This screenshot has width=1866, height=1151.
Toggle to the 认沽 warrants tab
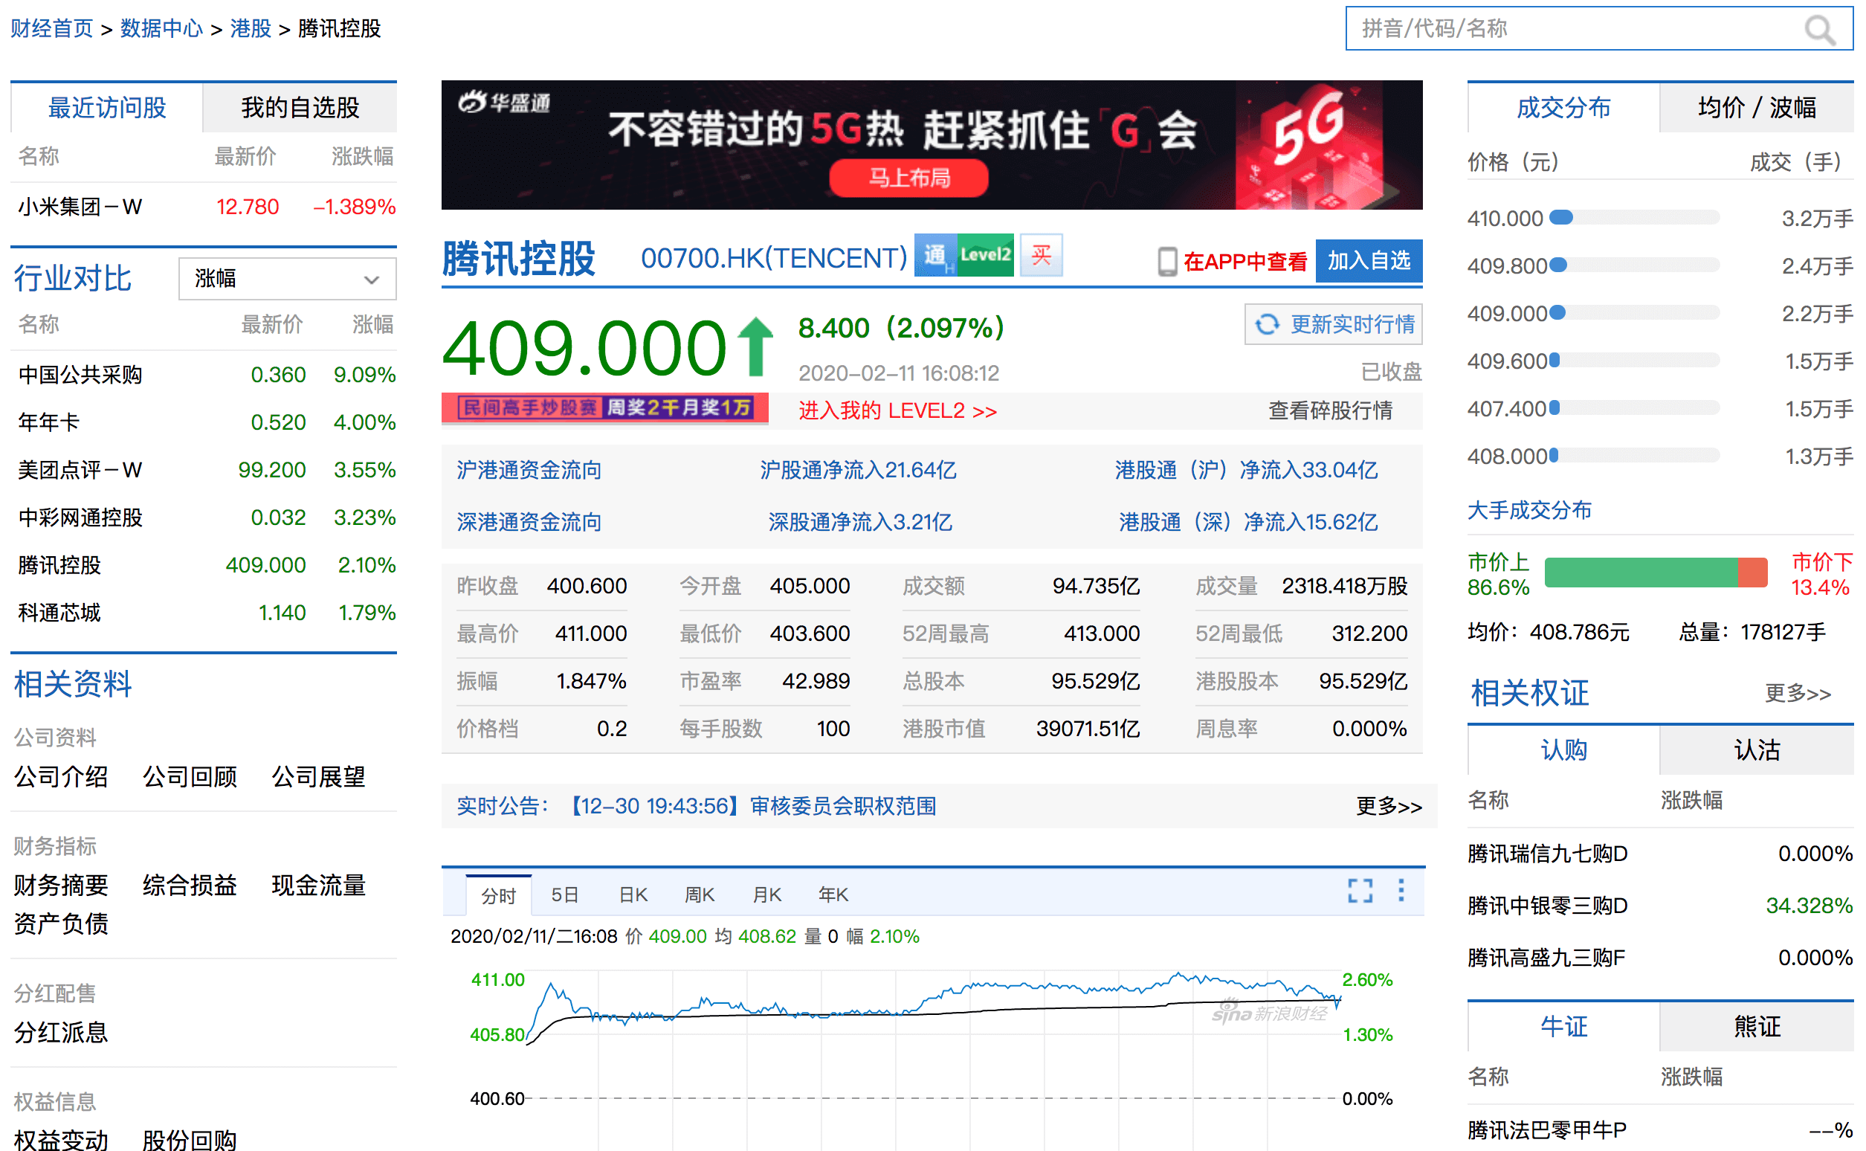[1757, 750]
